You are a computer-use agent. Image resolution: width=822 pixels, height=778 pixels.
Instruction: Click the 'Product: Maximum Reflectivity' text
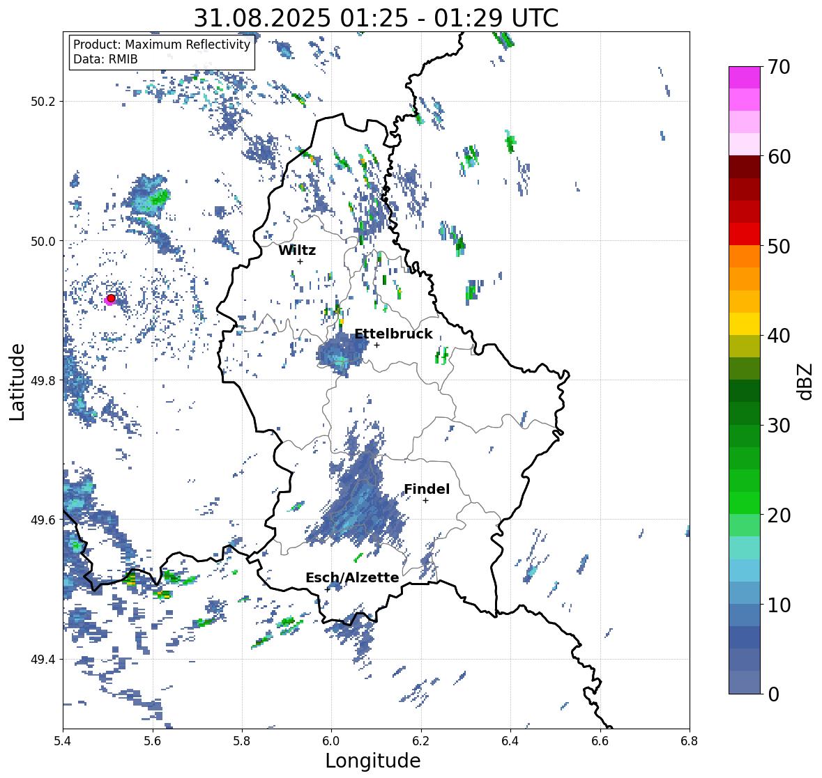click(x=162, y=45)
